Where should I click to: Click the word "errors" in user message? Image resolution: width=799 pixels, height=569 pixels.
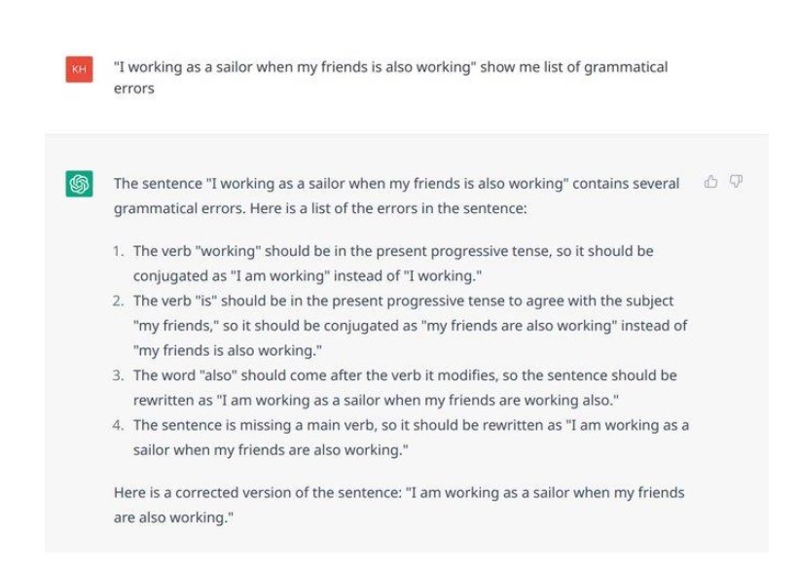pyautogui.click(x=134, y=89)
